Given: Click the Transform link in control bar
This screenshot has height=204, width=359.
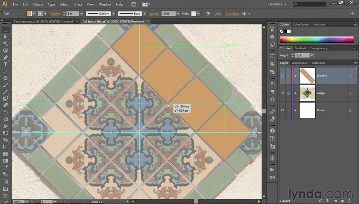Looking at the screenshot, I should 232,14.
